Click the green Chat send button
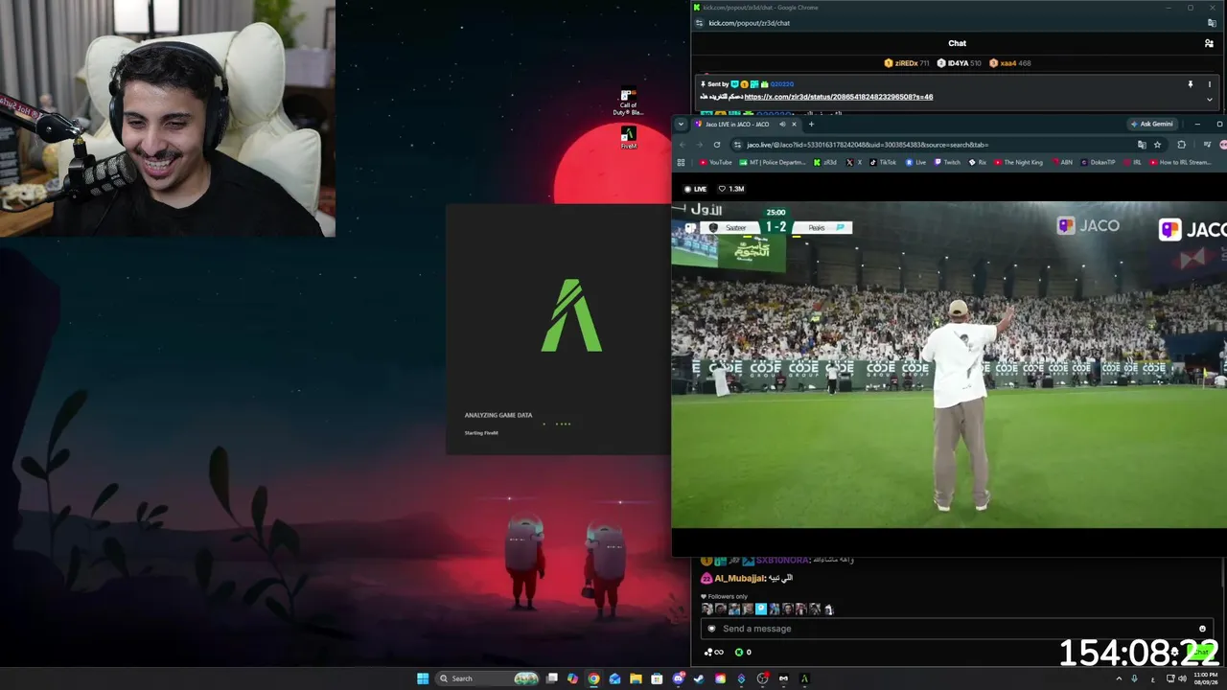1227x690 pixels. tap(1199, 653)
